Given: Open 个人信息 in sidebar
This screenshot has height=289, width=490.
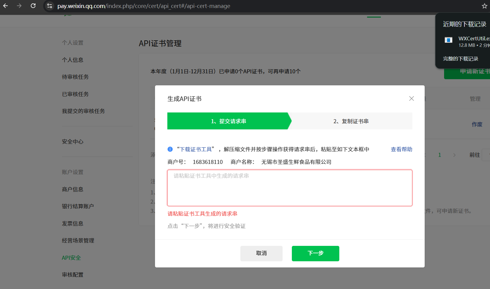Looking at the screenshot, I should [x=73, y=60].
